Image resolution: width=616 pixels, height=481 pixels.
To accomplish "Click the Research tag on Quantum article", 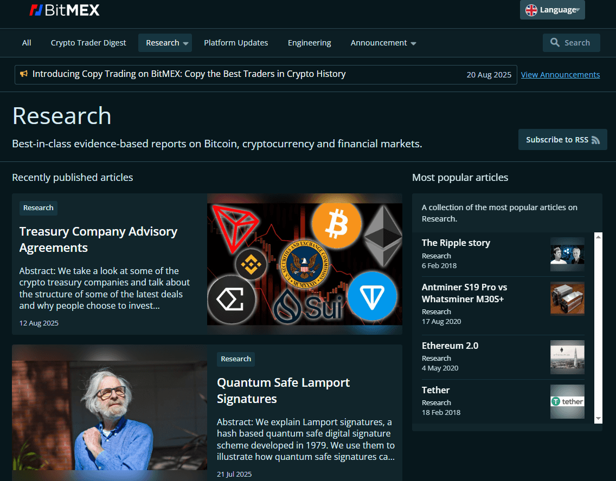I will click(236, 359).
